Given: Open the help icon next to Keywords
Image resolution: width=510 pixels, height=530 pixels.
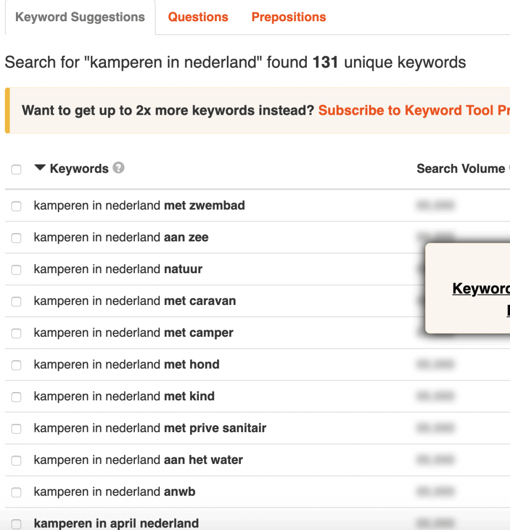Looking at the screenshot, I should coord(118,168).
